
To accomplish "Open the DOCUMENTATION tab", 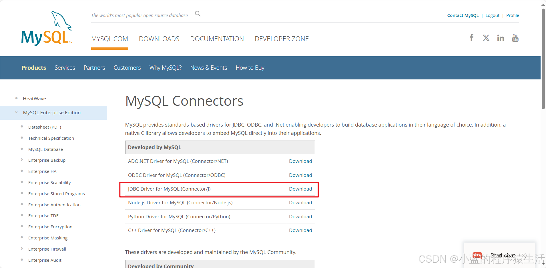I will tap(217, 39).
